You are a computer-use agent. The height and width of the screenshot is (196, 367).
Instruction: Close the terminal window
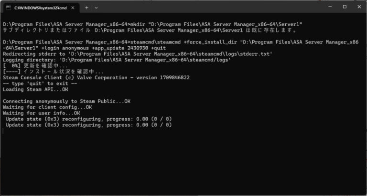pos(358,7)
